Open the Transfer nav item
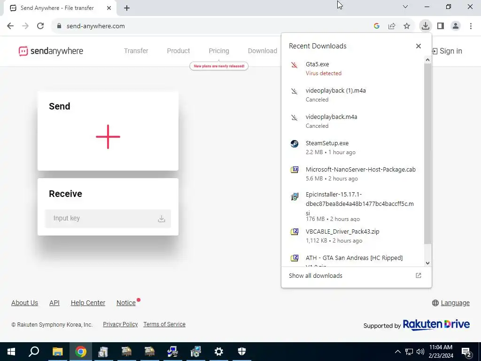 point(136,51)
